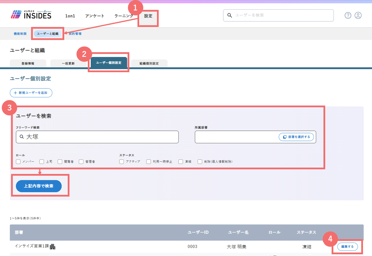This screenshot has width=372, height=256.
Task: Go to 機能制限 sub-navigation
Action: pos(20,34)
